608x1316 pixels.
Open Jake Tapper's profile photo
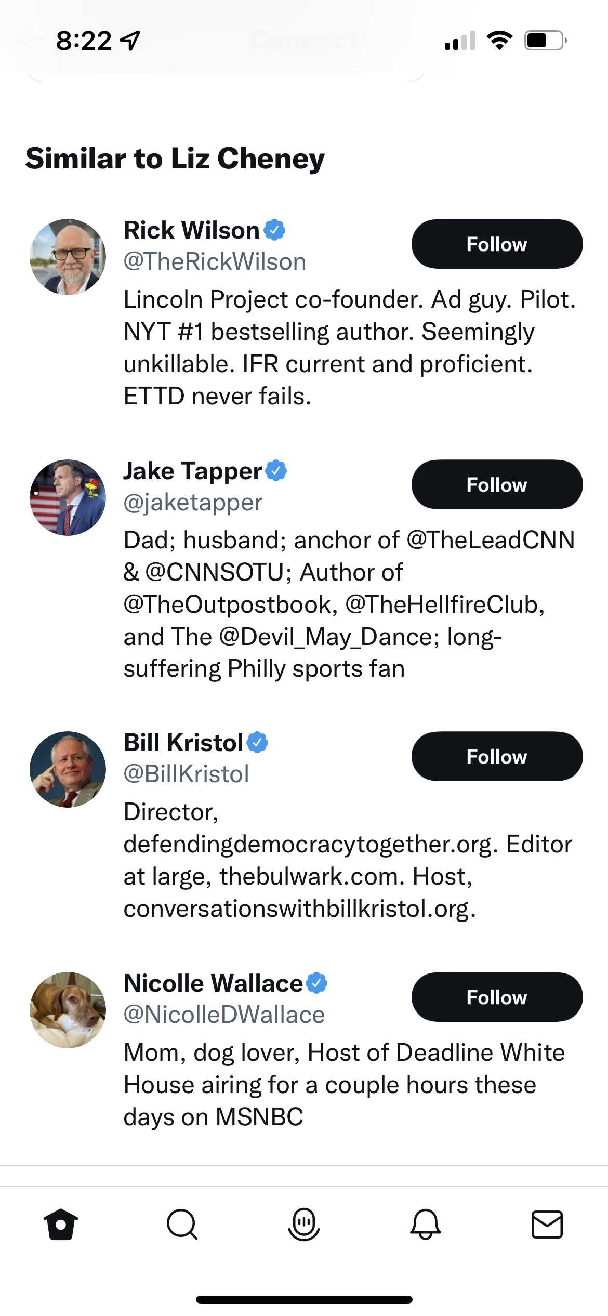tap(68, 497)
